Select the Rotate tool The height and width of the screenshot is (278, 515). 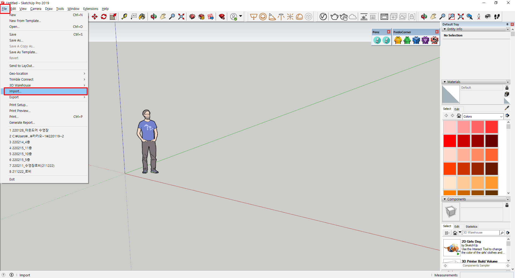[104, 17]
